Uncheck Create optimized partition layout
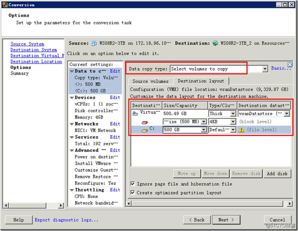This screenshot has width=298, height=231. [x=133, y=193]
